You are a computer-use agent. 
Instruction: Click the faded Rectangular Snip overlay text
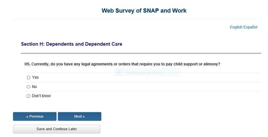click(144, 73)
